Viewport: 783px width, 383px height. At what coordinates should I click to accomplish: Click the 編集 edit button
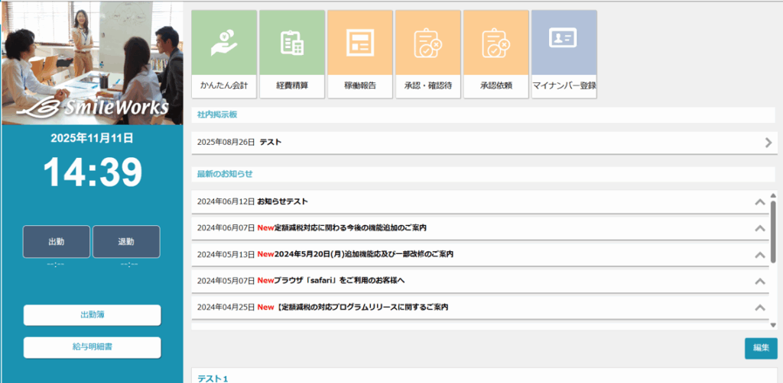760,348
